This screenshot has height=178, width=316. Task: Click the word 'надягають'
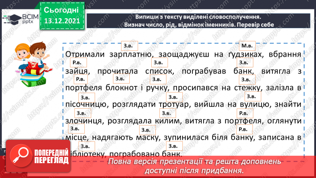tap(113, 138)
